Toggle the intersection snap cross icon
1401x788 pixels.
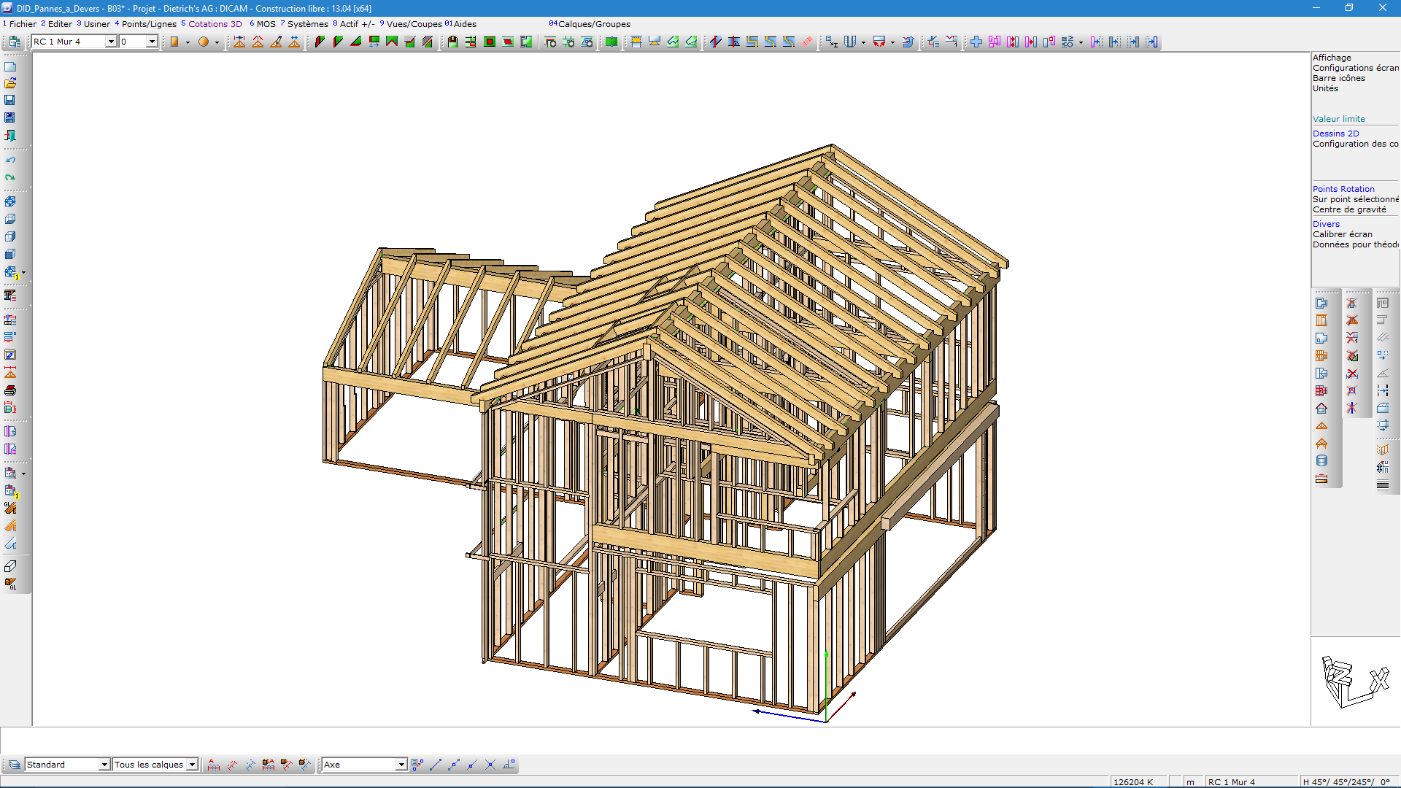click(490, 765)
